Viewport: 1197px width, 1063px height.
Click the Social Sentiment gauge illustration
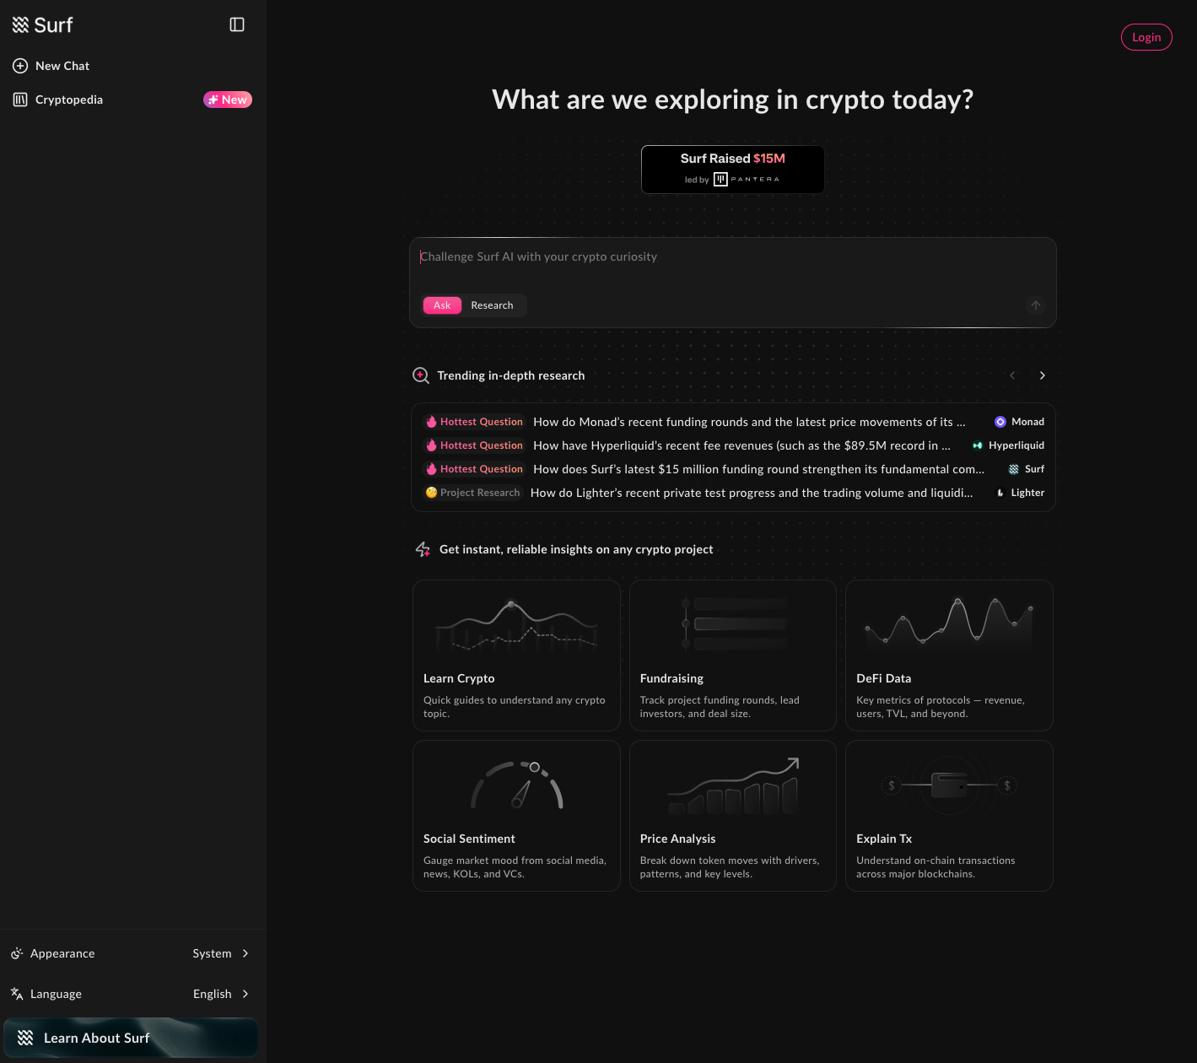(516, 785)
